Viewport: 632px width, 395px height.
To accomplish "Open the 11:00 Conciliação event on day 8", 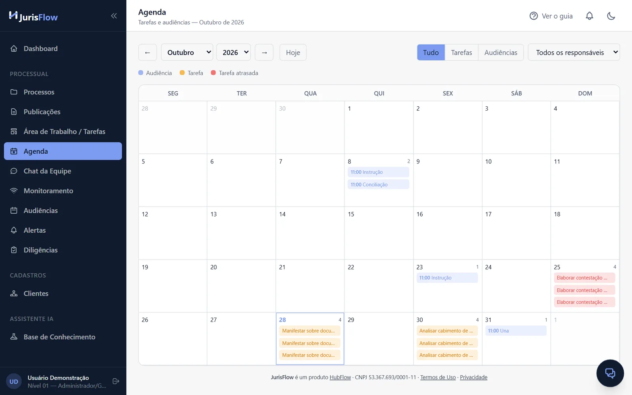I will click(x=378, y=184).
